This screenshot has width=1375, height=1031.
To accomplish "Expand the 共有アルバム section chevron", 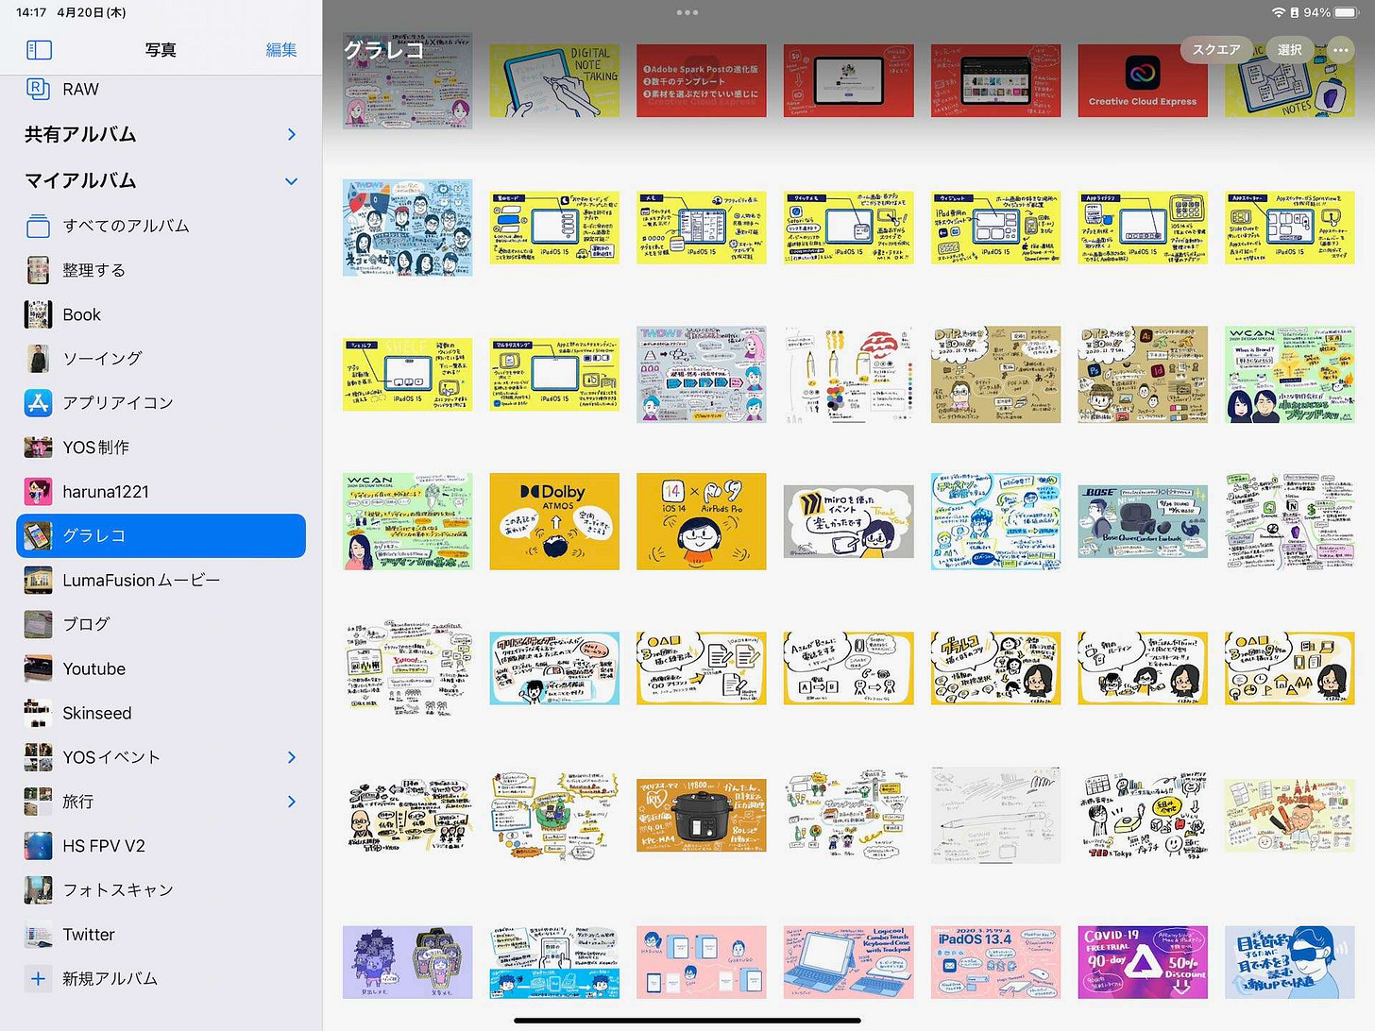I will coord(291,135).
